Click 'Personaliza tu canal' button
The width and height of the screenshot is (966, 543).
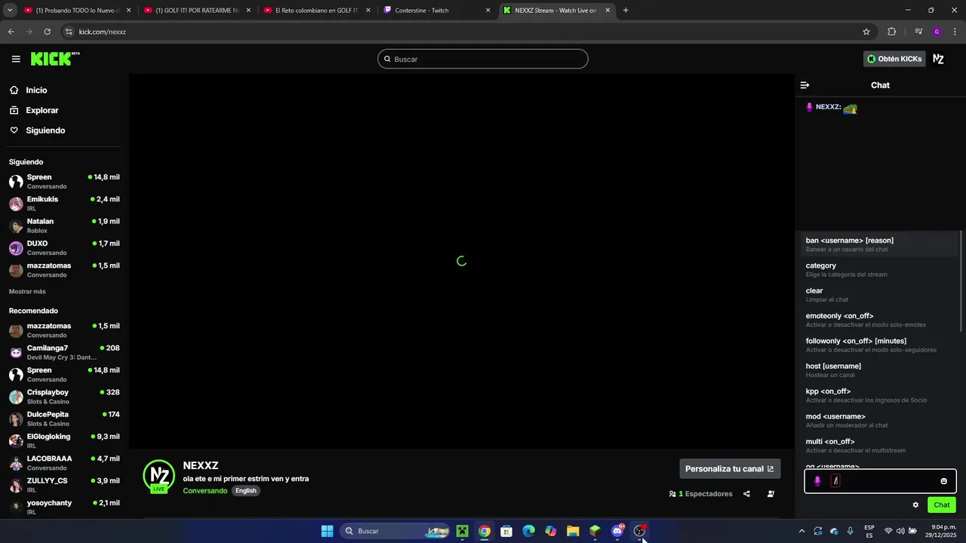[x=730, y=468]
